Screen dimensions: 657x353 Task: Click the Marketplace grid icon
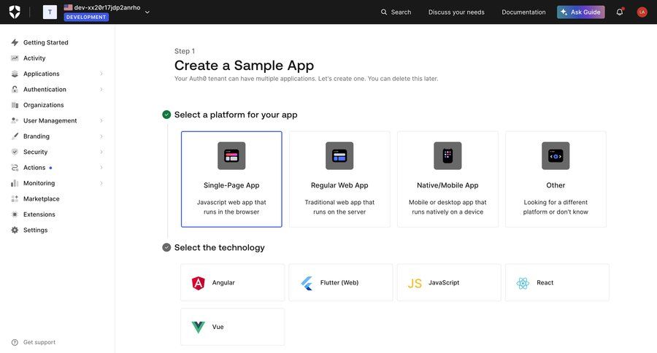click(15, 199)
